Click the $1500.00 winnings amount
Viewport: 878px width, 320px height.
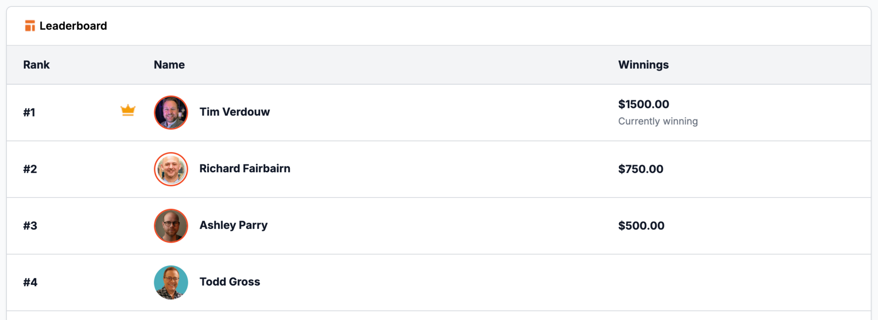click(643, 104)
